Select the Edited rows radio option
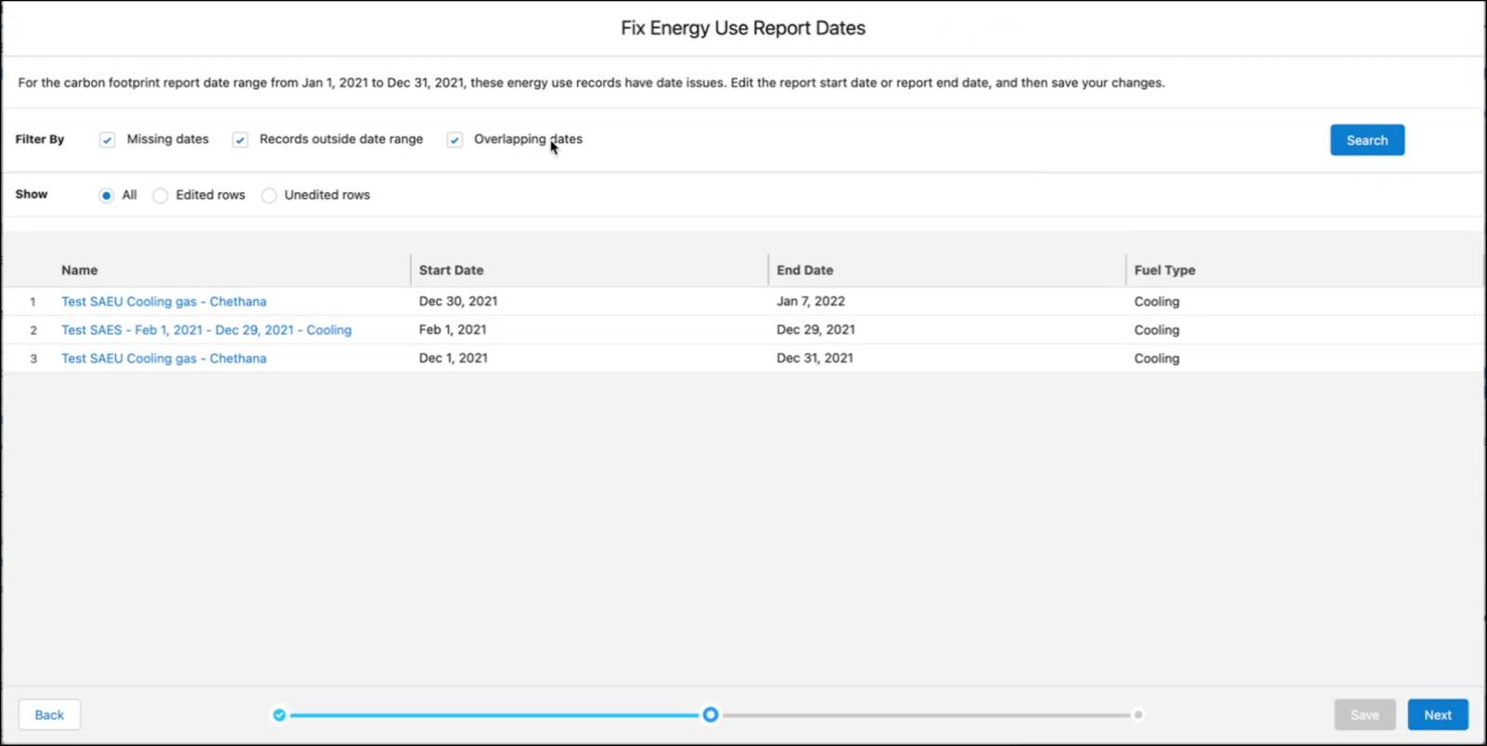Image resolution: width=1487 pixels, height=746 pixels. [160, 195]
